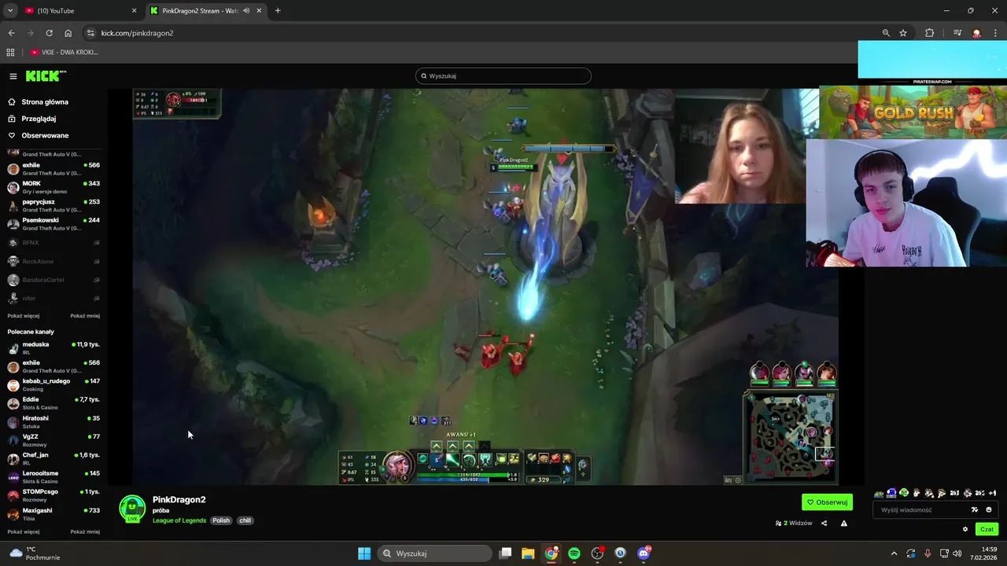Open the emoji picker in chat input
The height and width of the screenshot is (566, 1007).
click(x=989, y=509)
